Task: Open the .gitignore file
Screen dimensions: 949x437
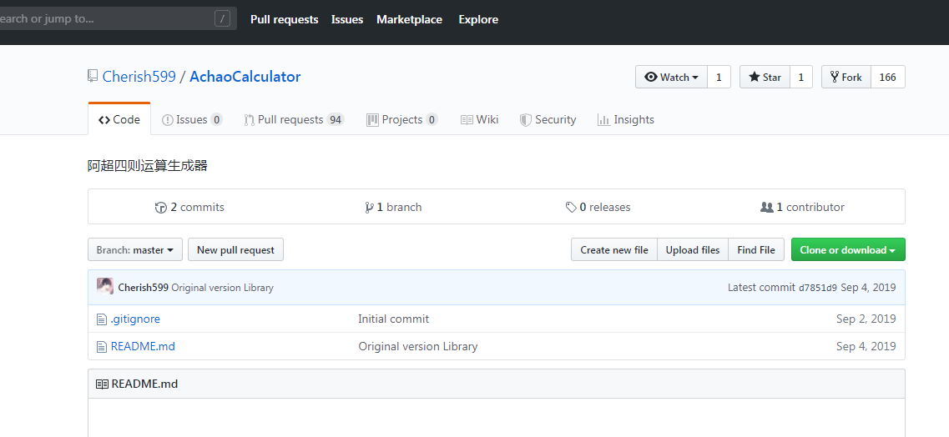Action: tap(135, 319)
